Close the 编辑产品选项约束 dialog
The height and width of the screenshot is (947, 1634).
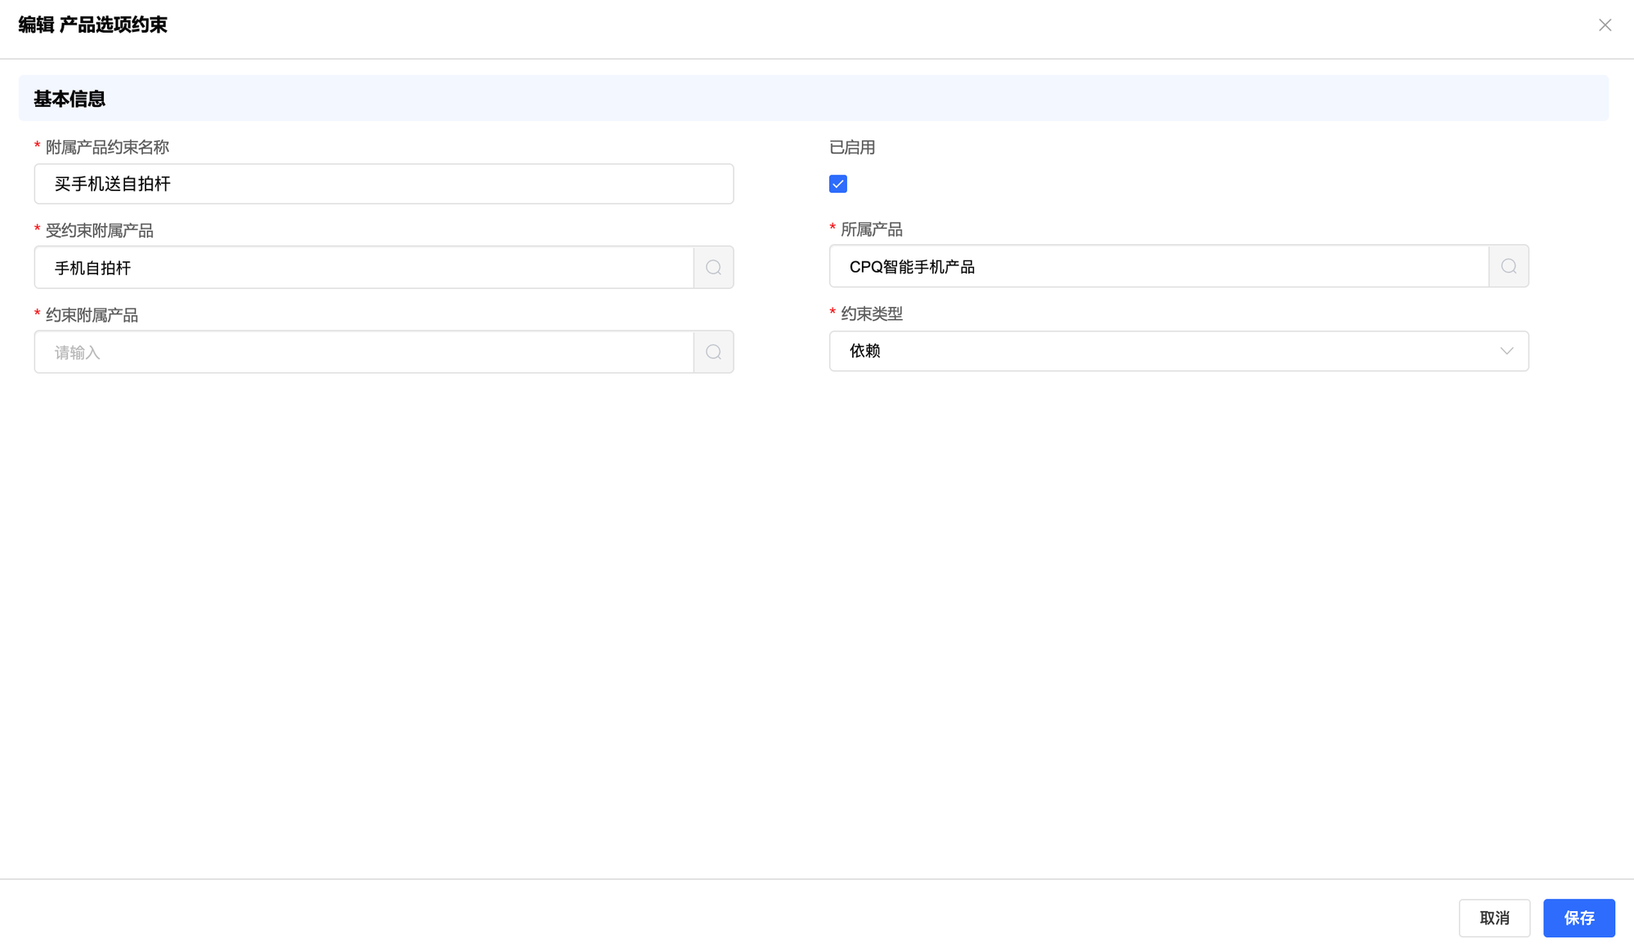point(1605,25)
